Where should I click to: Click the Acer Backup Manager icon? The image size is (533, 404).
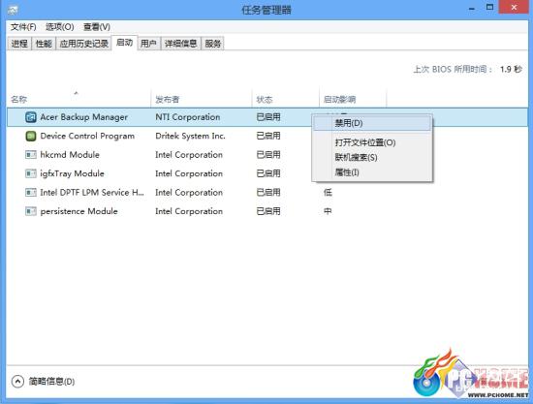click(31, 117)
